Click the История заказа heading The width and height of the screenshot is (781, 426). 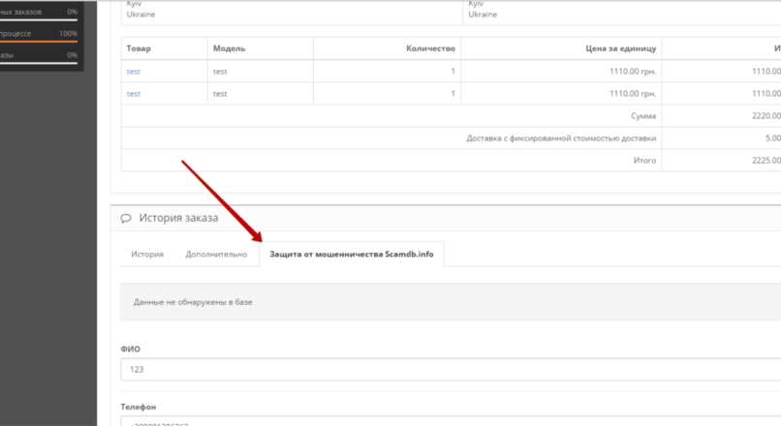178,218
